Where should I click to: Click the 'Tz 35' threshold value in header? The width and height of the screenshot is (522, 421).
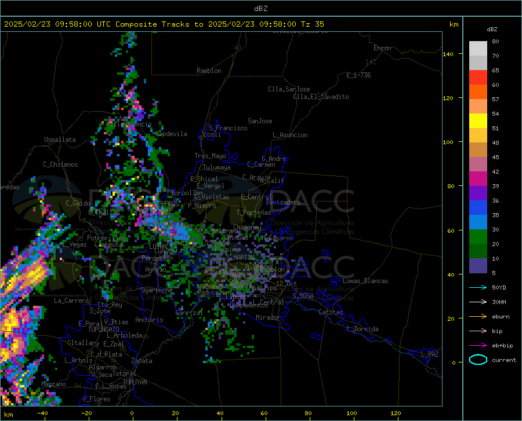[312, 24]
